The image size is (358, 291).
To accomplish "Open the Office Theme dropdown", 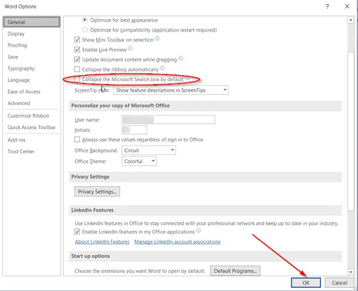I will coord(139,162).
